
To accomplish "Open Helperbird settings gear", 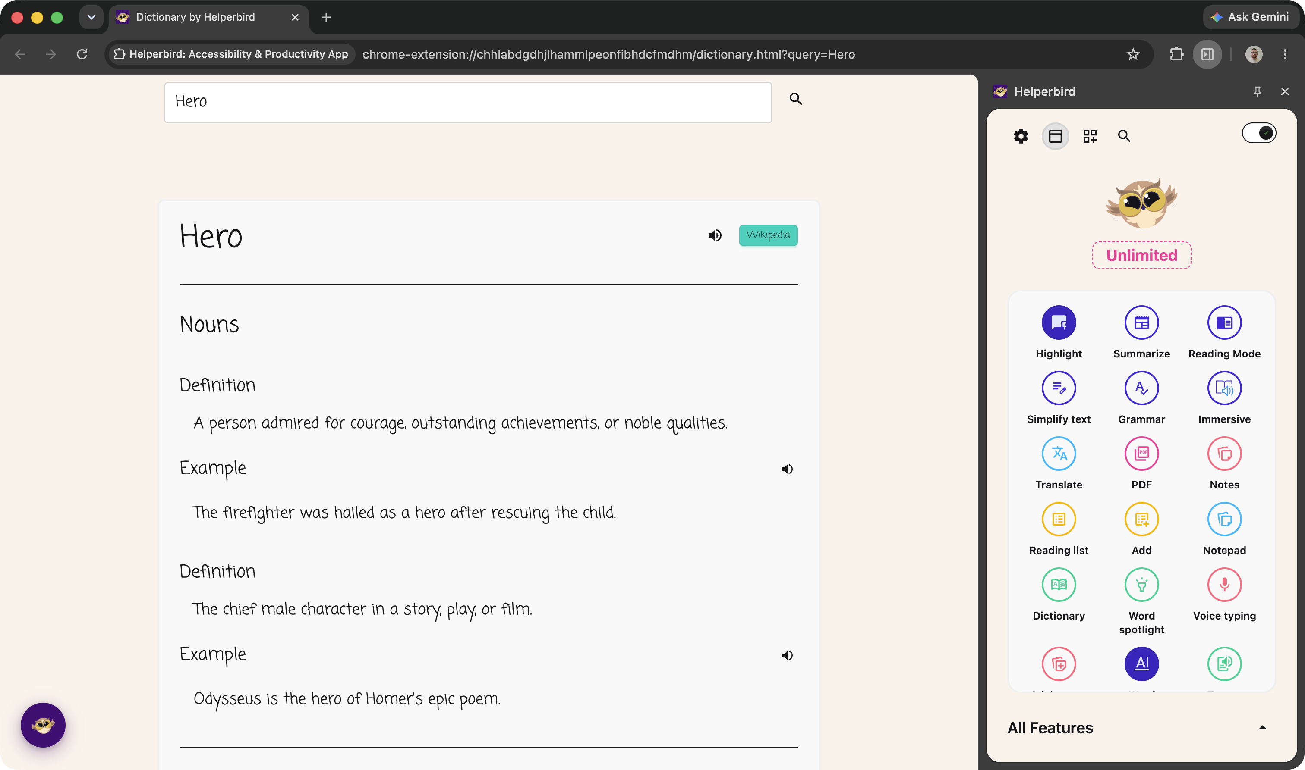I will pyautogui.click(x=1021, y=137).
